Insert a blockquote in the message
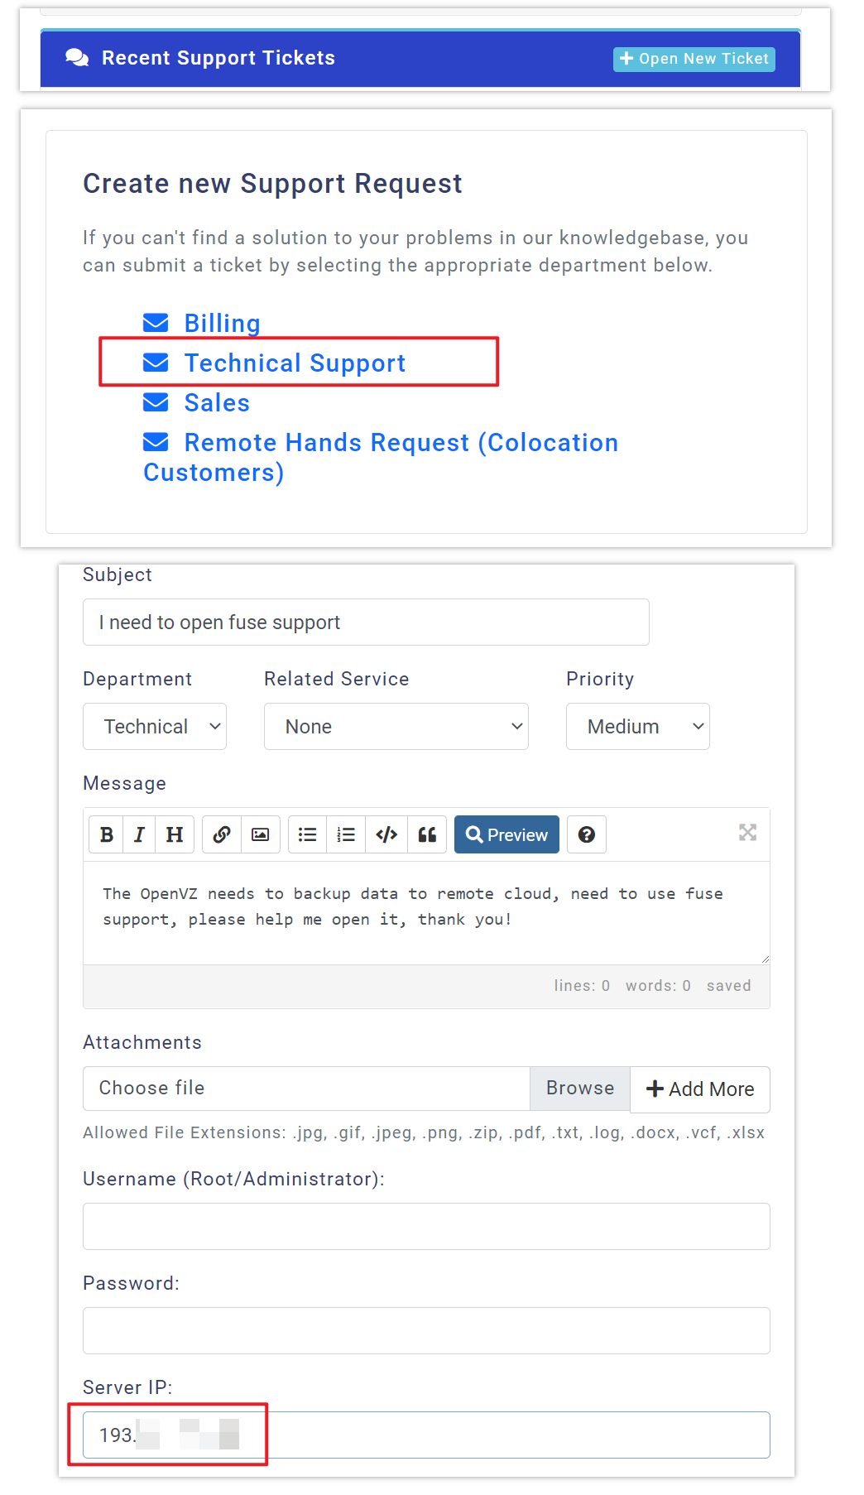 427,834
